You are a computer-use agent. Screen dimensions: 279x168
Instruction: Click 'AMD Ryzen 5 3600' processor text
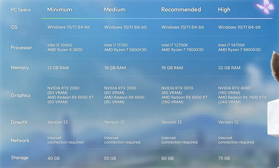[x=65, y=50]
